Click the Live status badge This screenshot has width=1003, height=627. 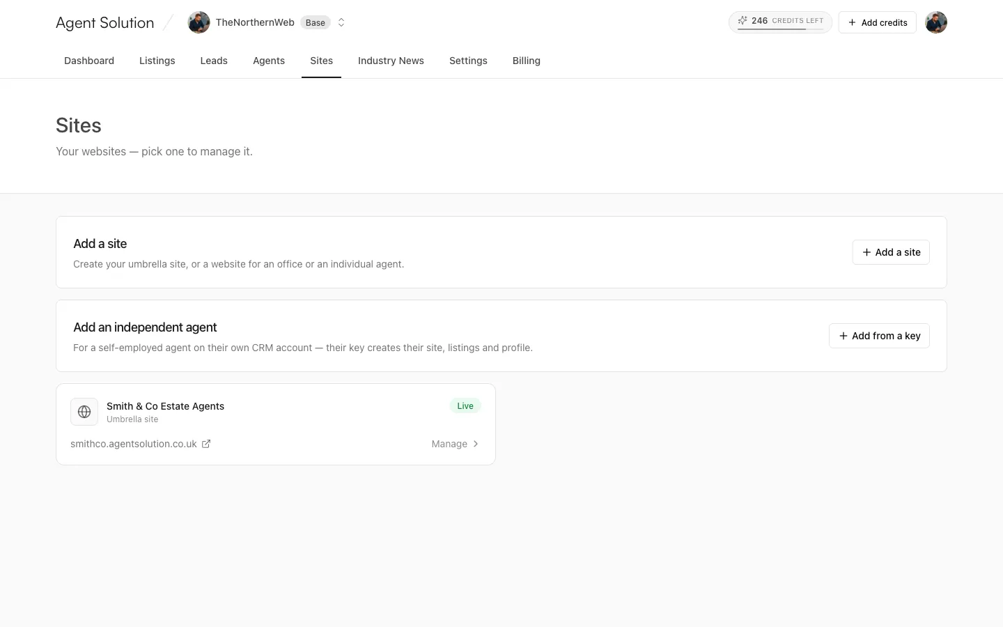tap(465, 405)
